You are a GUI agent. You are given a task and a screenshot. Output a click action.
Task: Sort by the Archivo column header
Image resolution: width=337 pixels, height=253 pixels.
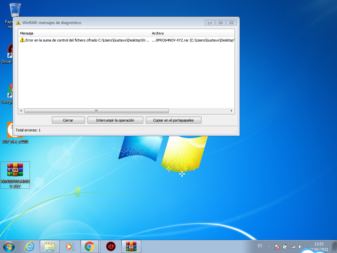[x=192, y=33]
